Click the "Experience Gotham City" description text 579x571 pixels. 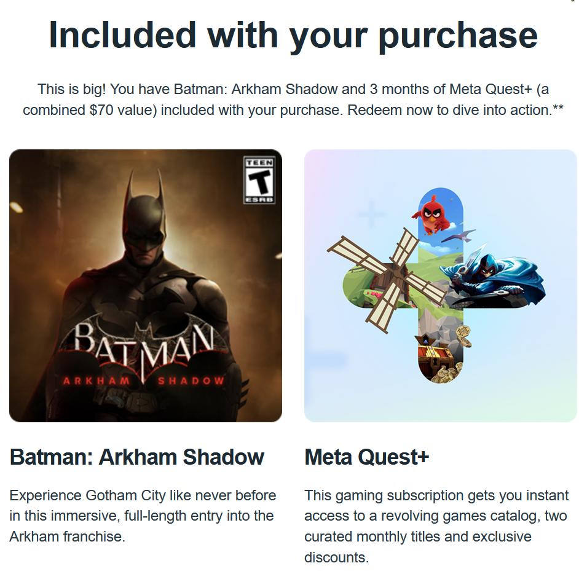143,516
